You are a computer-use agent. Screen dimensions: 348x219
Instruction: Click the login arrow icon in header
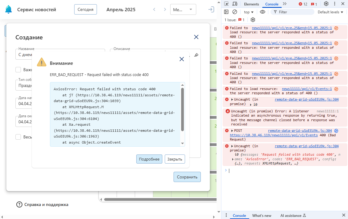211,9
